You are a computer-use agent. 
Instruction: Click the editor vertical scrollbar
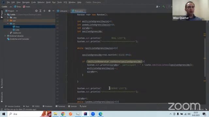[x=205, y=58]
